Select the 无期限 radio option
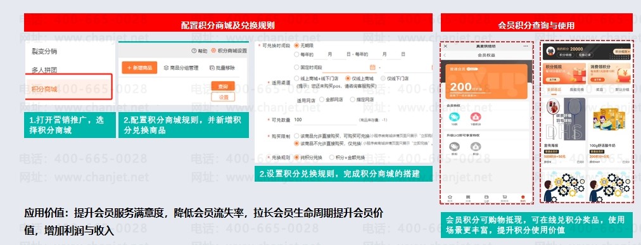 coord(296,46)
